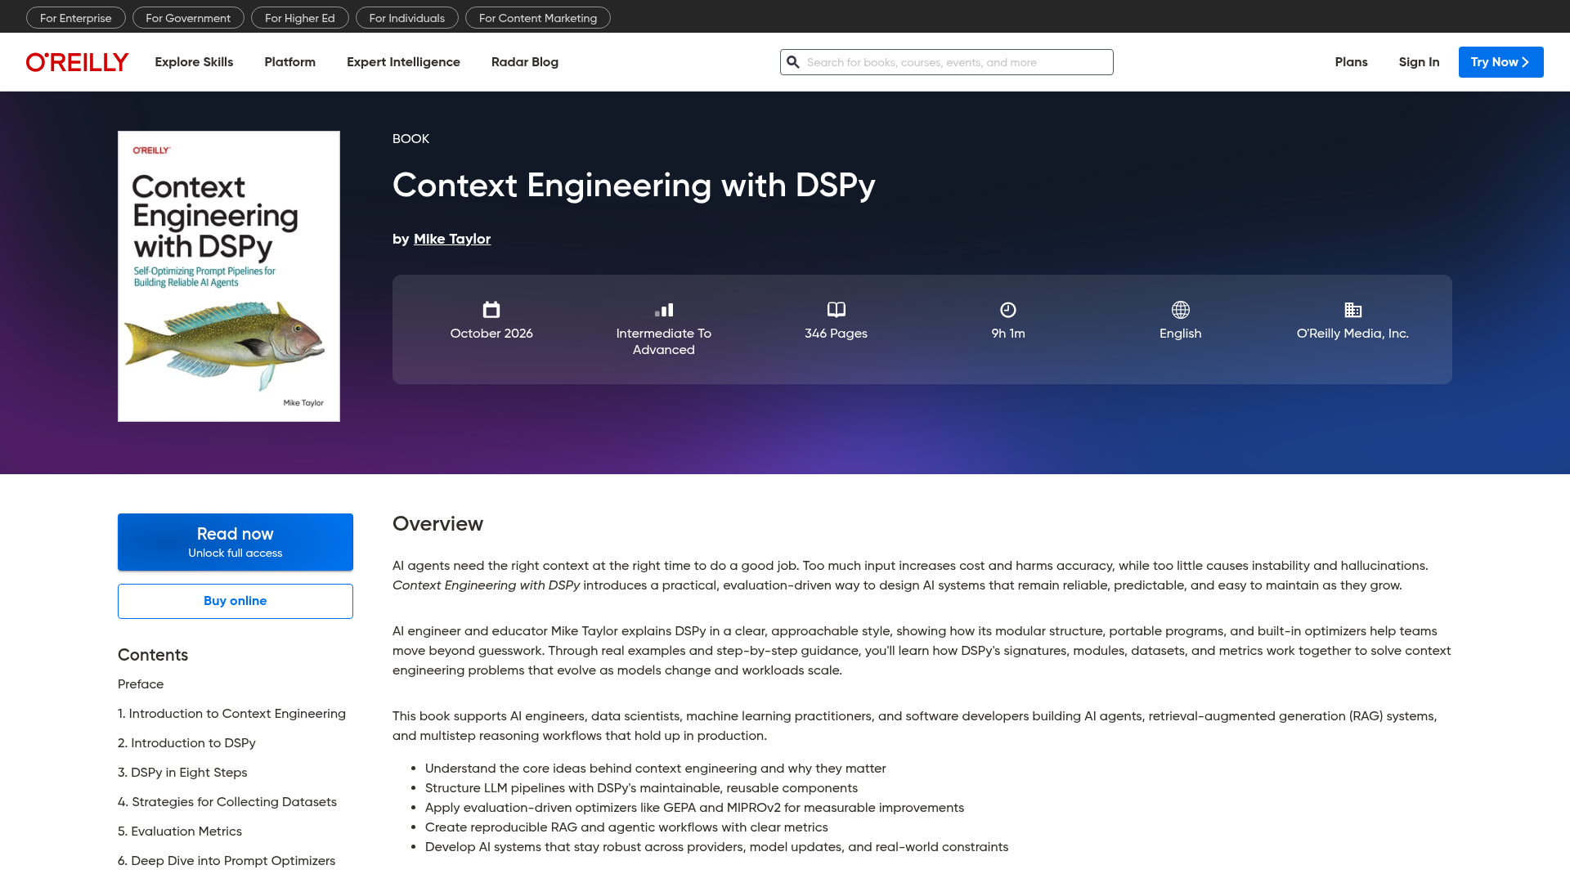
Task: Click the clock icon above 9h 1m
Action: coord(1008,310)
